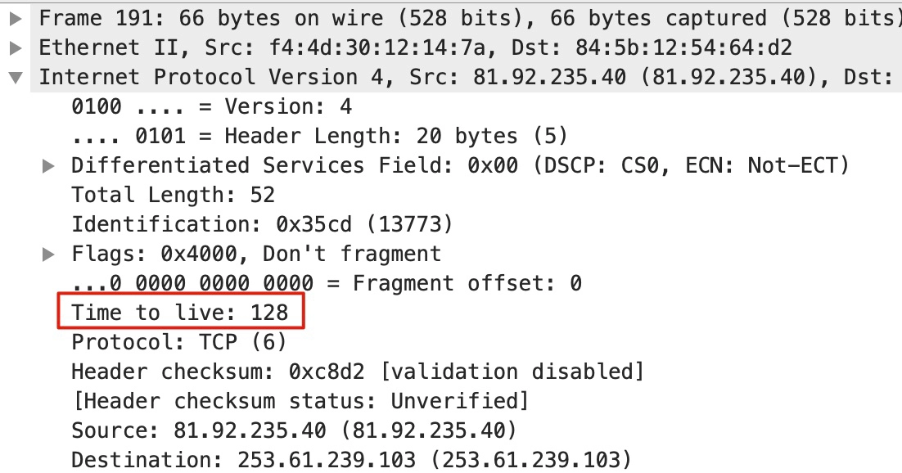The image size is (902, 473).
Task: Select the Version: 4 field
Action: pos(211,106)
